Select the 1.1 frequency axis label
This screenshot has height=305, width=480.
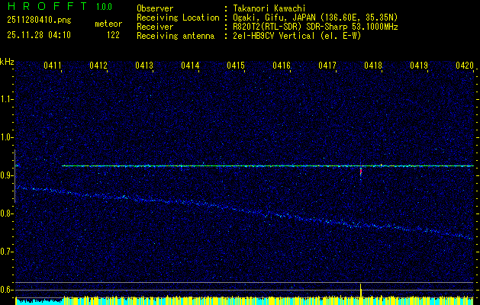[7, 99]
